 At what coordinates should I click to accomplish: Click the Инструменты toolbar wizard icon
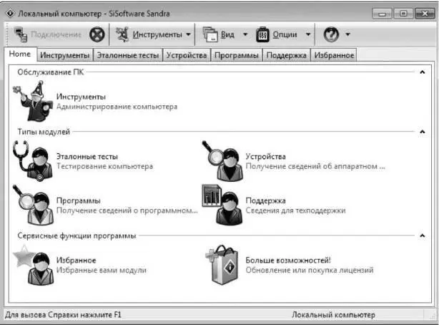(122, 34)
